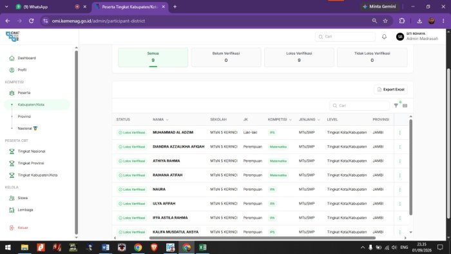Open row menu for NAURA
The image size is (451, 254).
tap(400, 190)
